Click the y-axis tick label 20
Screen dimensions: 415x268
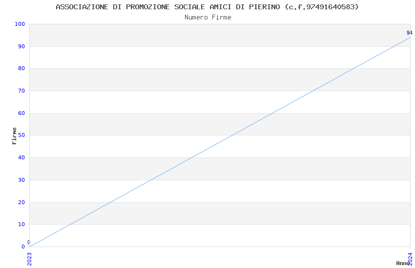[21, 202]
